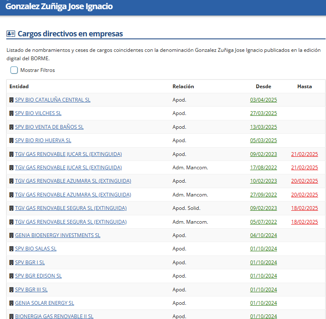Click building icon beside SPV BGR EDISON SL
Image resolution: width=326 pixels, height=319 pixels.
coord(11,276)
